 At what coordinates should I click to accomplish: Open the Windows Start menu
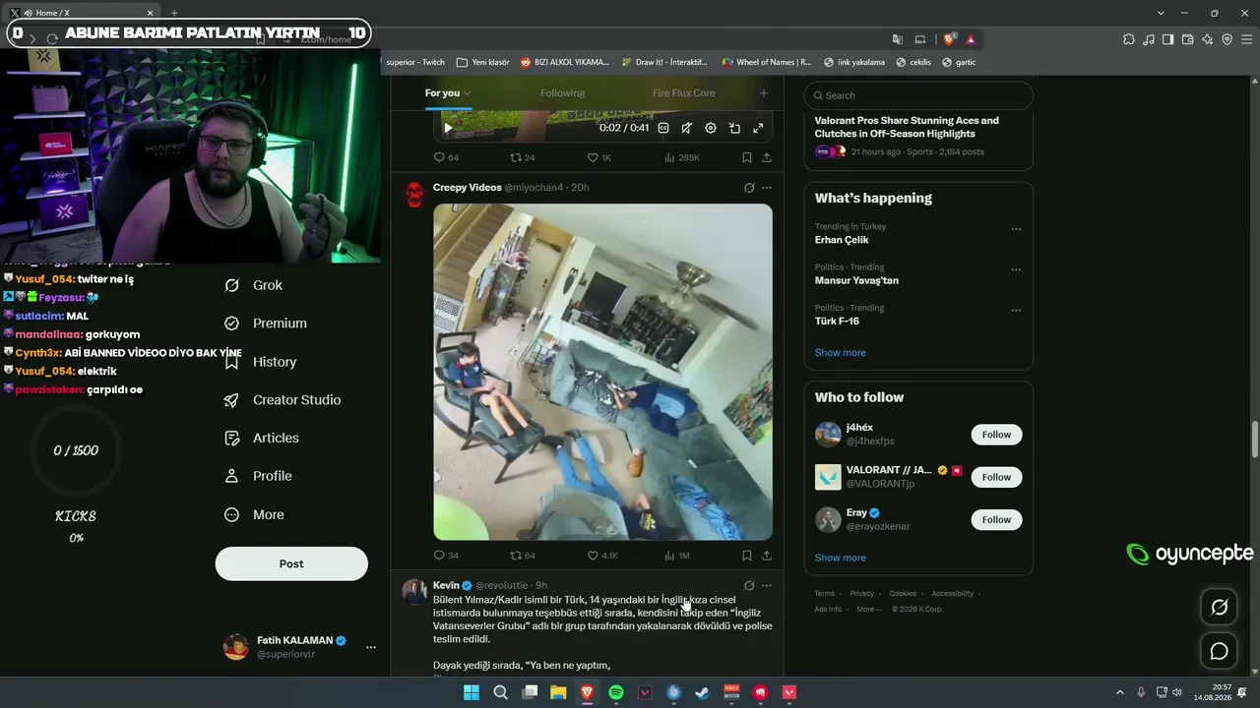click(x=472, y=692)
